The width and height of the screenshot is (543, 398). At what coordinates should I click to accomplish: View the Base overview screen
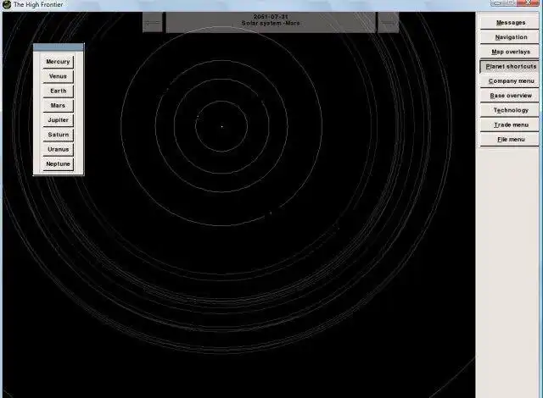(510, 96)
